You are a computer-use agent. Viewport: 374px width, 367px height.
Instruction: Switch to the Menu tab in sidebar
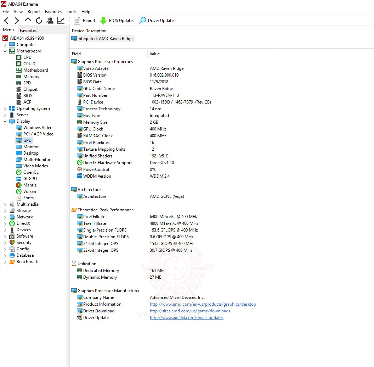tap(8, 30)
